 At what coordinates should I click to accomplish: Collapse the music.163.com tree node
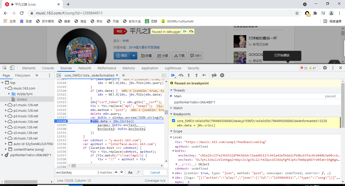(6, 88)
